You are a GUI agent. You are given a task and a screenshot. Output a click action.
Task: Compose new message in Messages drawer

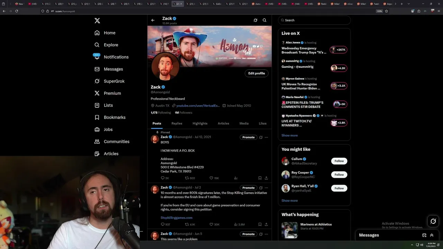424,235
